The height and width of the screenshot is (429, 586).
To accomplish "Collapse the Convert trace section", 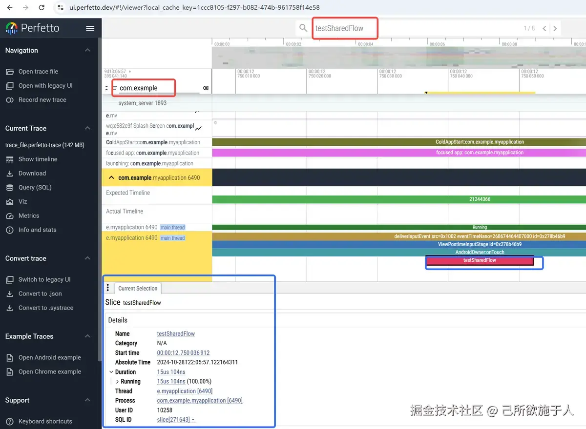I will [87, 258].
